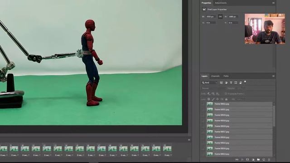
Task: Select animation frame 14 thumbnail
Action: pos(68,149)
